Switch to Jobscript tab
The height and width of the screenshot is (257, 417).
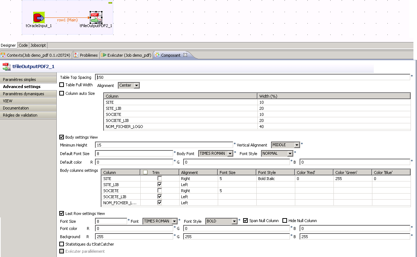(38, 45)
